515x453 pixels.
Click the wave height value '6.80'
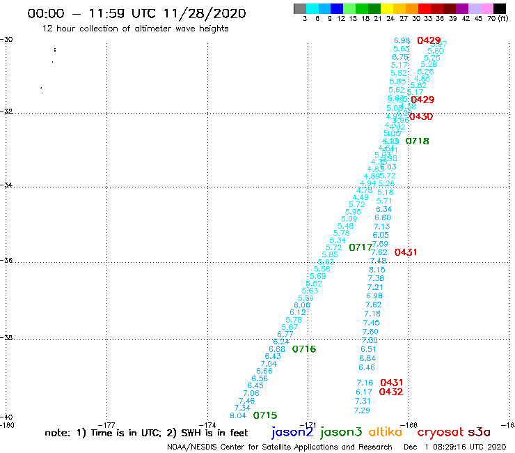[383, 217]
